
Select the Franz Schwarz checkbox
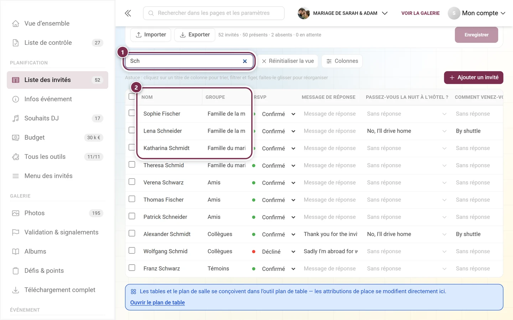(x=132, y=267)
